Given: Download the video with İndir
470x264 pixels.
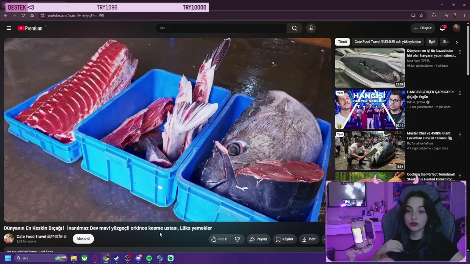Looking at the screenshot, I should 309,239.
